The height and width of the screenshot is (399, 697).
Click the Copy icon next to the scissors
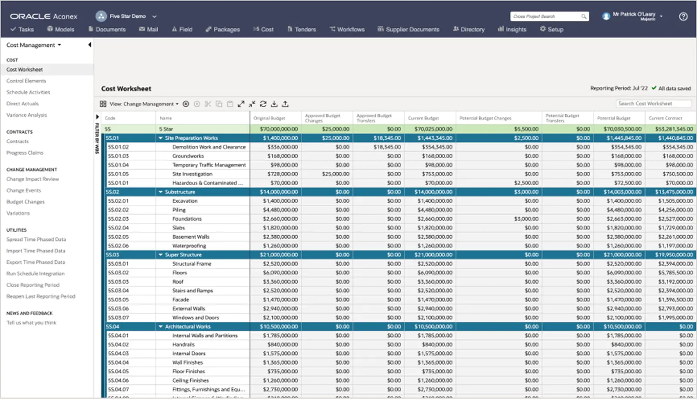(x=219, y=104)
